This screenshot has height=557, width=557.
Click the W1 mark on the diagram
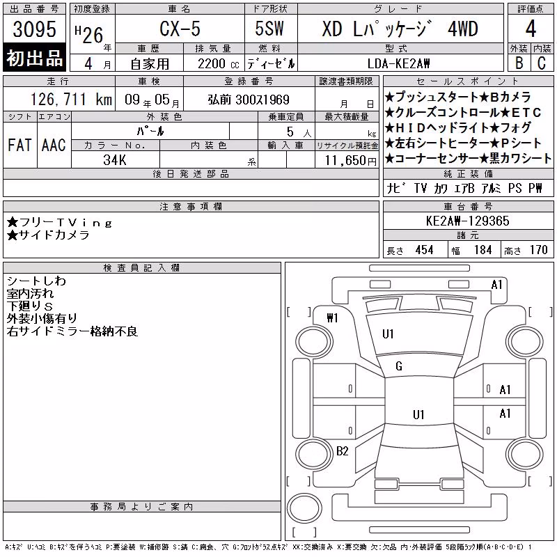333,318
